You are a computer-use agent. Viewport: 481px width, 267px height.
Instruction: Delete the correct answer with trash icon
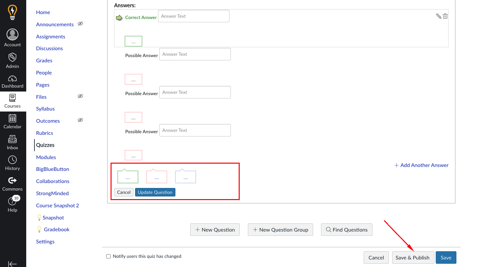point(445,16)
